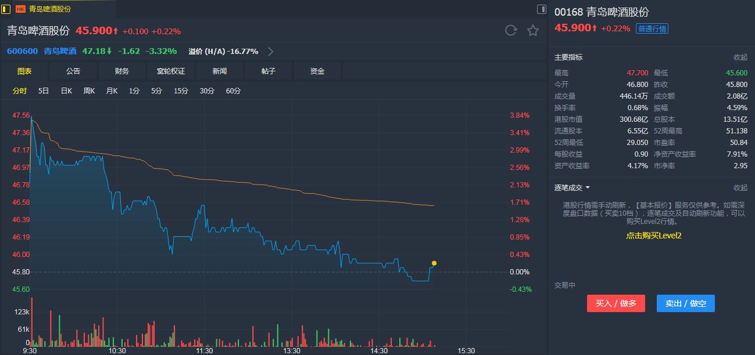Add stock to favorites with star icon

(x=533, y=31)
